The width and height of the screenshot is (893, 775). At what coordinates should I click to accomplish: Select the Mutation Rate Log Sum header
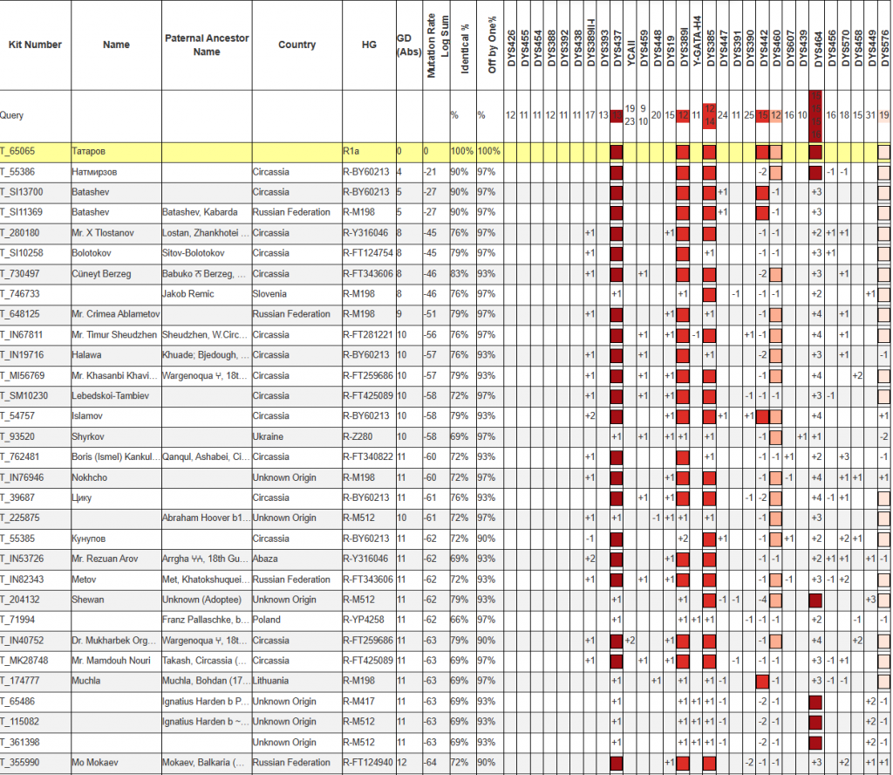[x=437, y=45]
